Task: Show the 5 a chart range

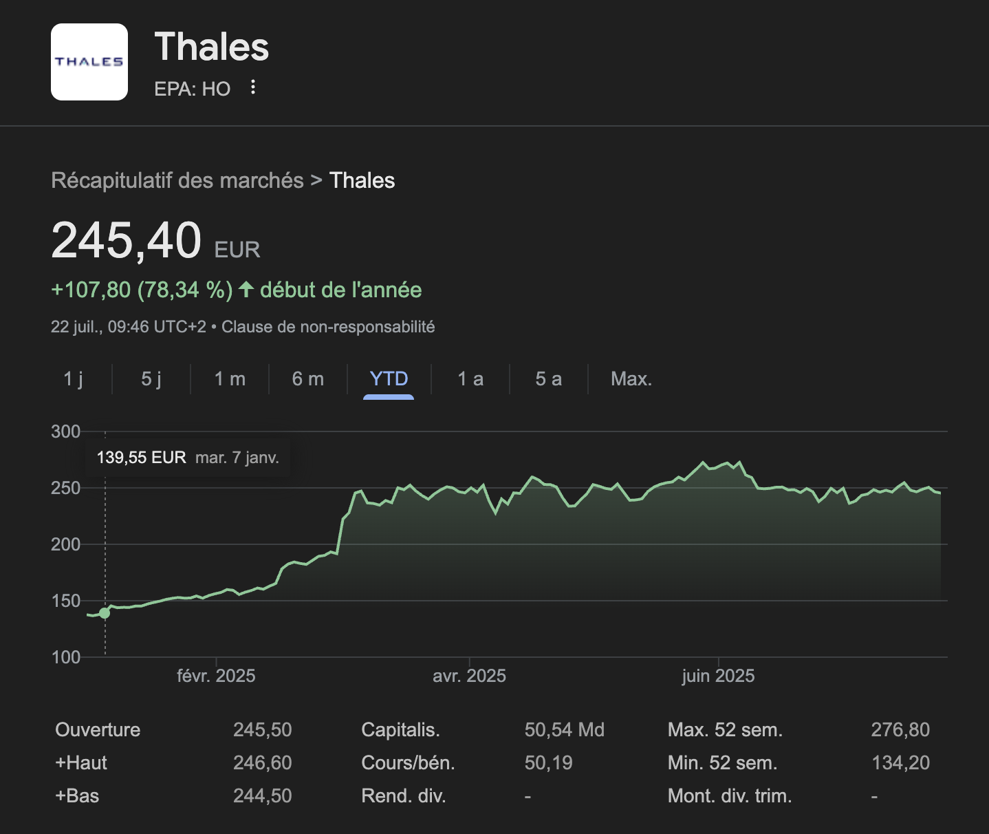Action: [x=548, y=379]
